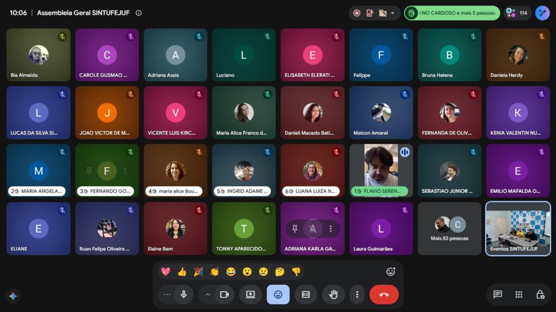
Task: Toggle the microphone button
Action: tap(184, 294)
